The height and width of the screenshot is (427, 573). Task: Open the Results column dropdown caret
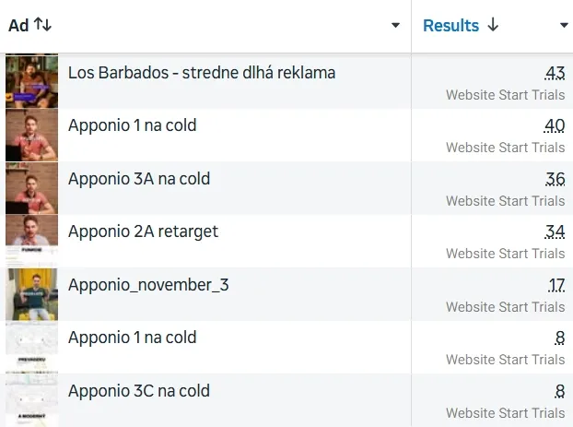click(564, 25)
